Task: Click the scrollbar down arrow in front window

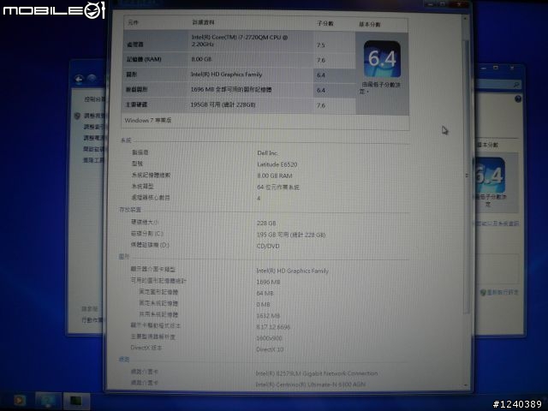Action: point(466,385)
